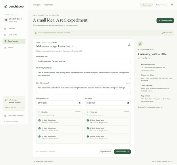Click 'Make one change. Learn from it.' heading
Screen dimensions: 177x165
[55, 46]
